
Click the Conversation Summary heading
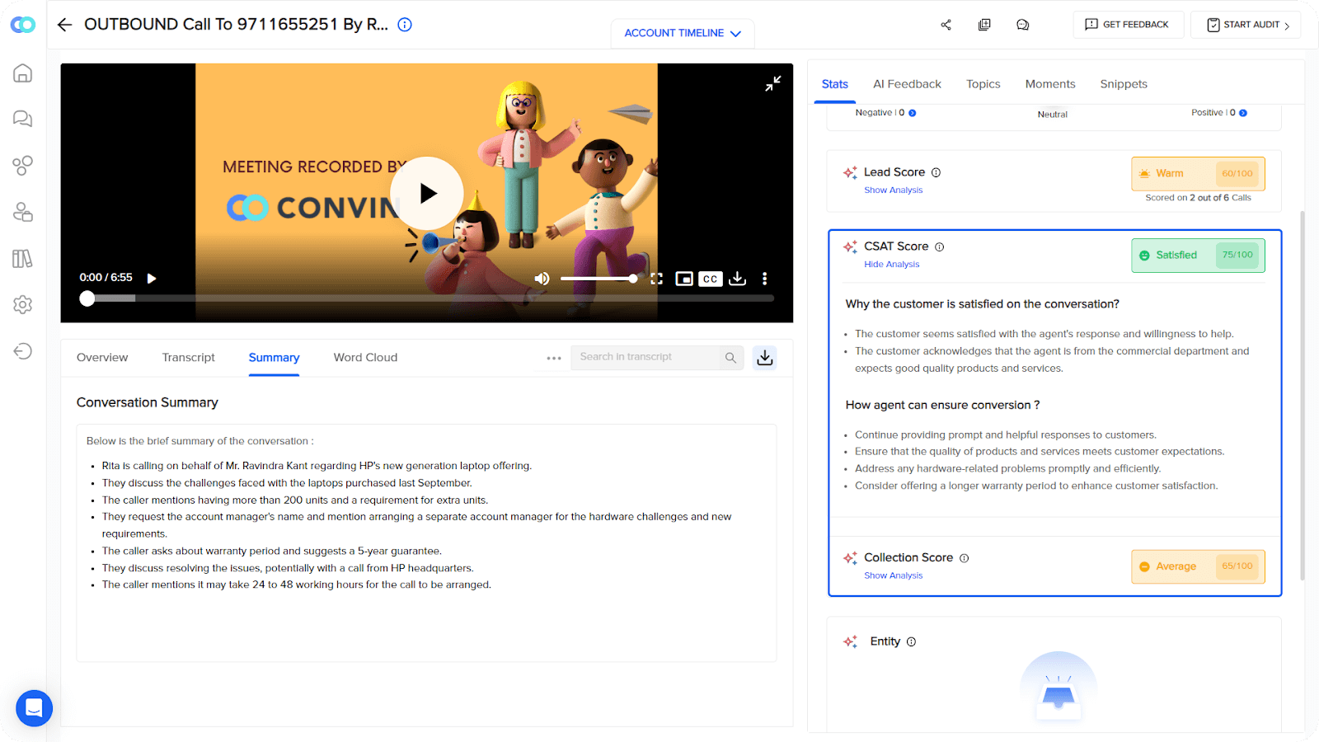click(148, 402)
